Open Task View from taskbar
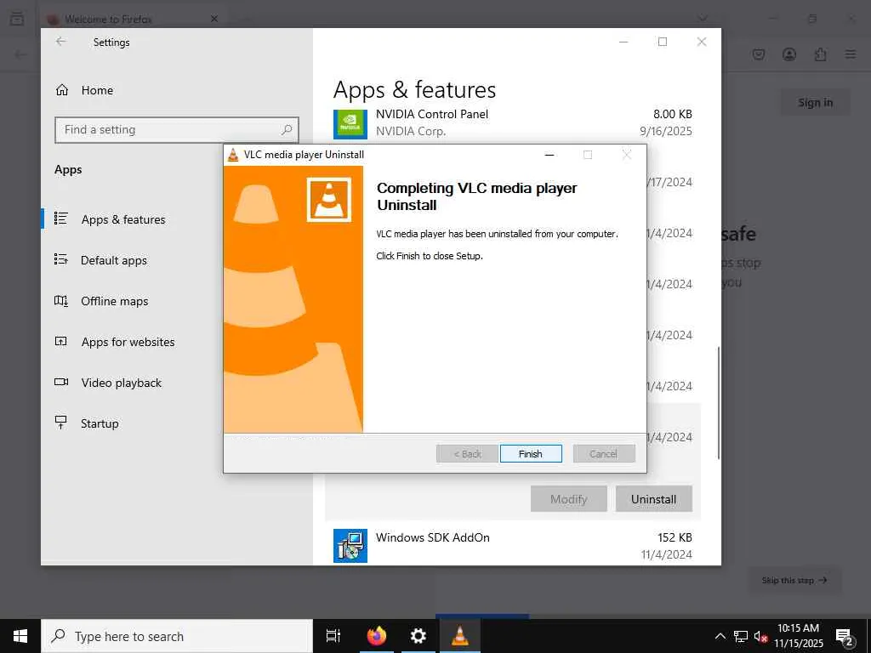 tap(333, 636)
